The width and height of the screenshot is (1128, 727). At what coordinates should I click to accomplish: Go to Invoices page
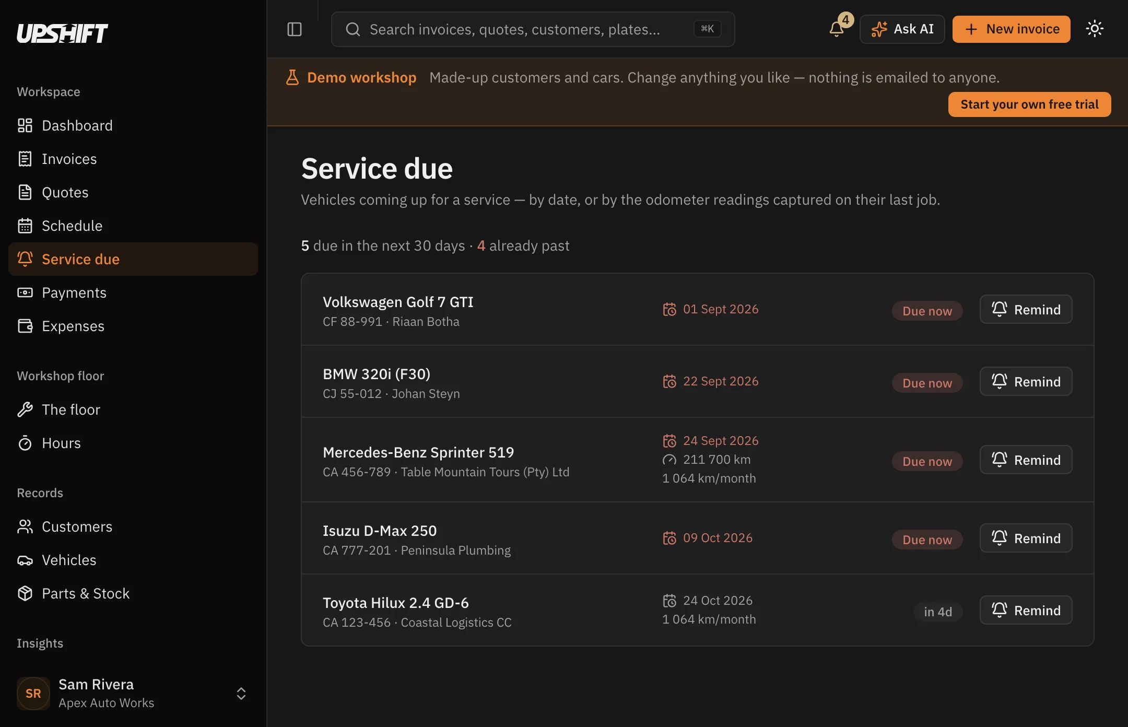133,159
